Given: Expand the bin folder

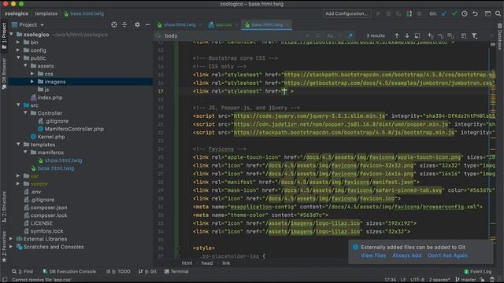Looking at the screenshot, I should tap(18, 42).
